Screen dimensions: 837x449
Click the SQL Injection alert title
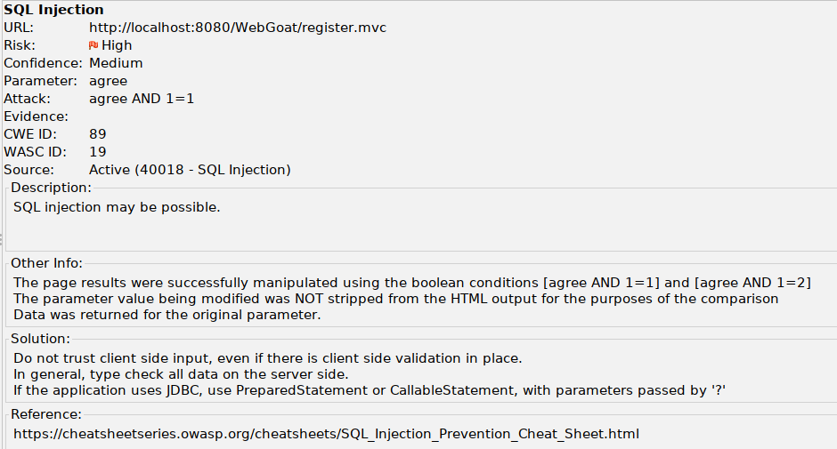(x=53, y=10)
